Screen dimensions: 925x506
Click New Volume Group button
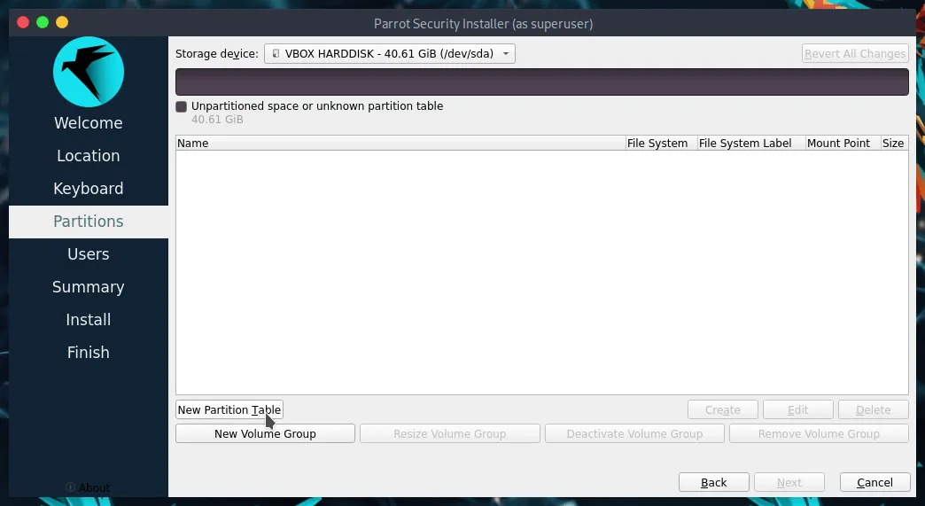265,433
